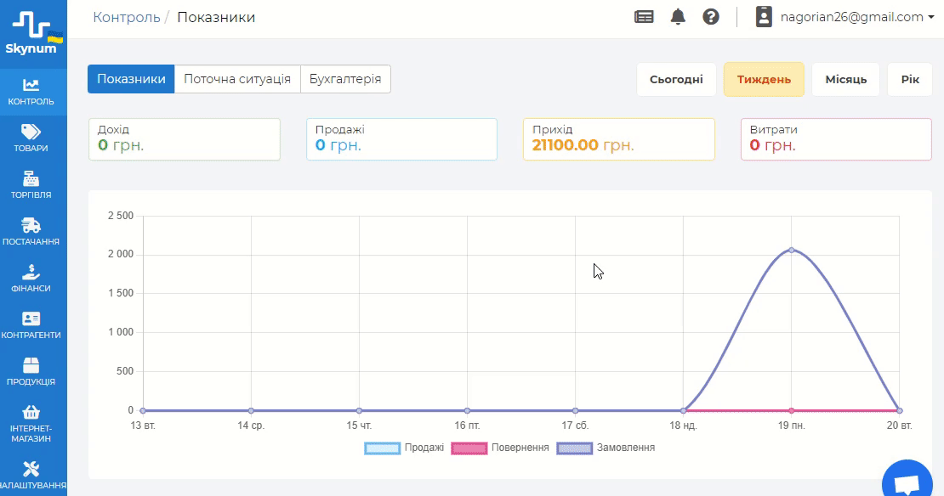Select the Сьогодні period button

pyautogui.click(x=676, y=80)
